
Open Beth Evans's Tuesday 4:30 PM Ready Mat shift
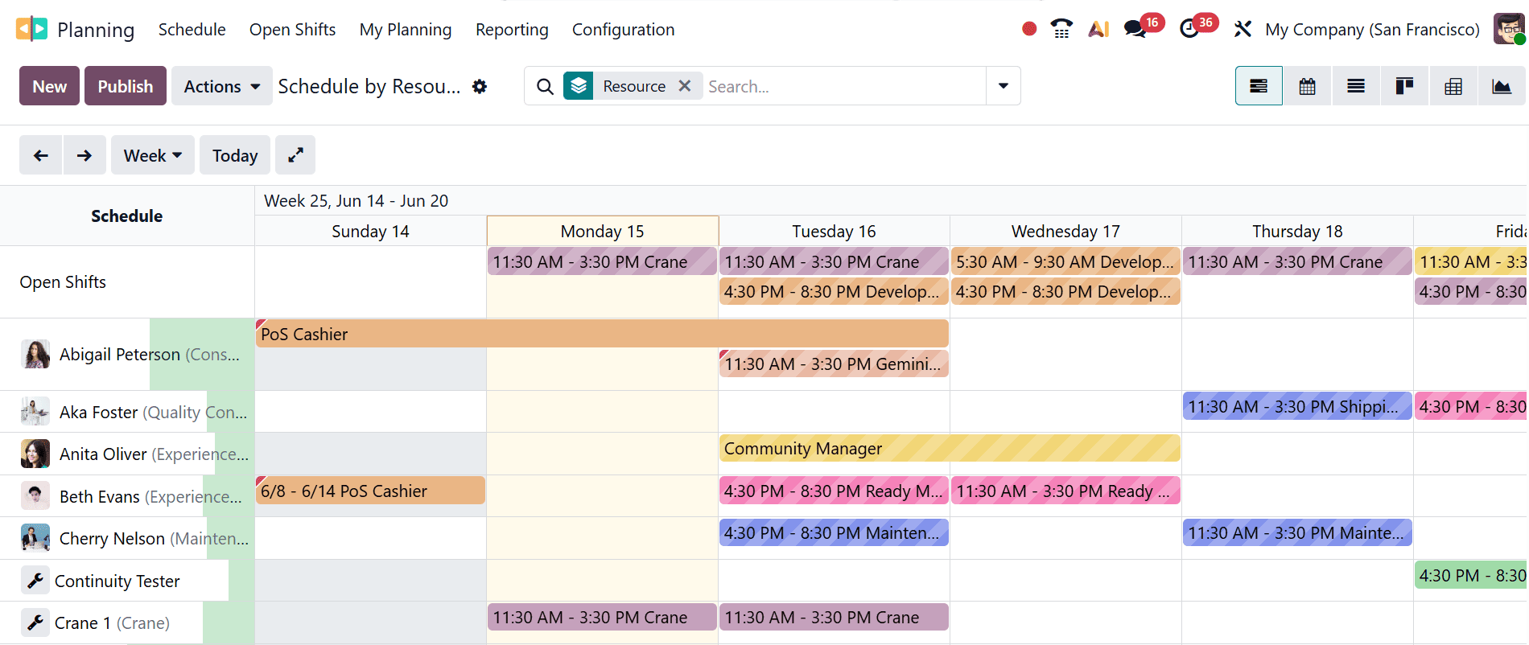[834, 491]
